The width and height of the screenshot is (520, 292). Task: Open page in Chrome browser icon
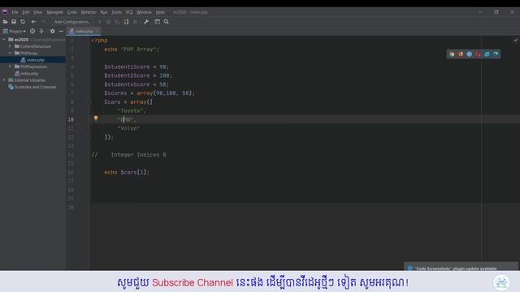pos(452,54)
